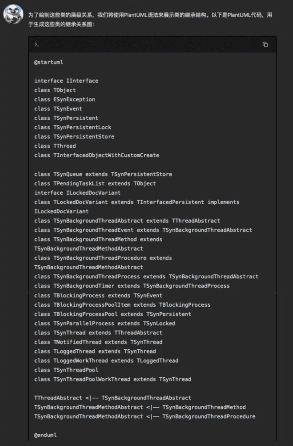Click the 'interface IInterface' line

coord(66,81)
